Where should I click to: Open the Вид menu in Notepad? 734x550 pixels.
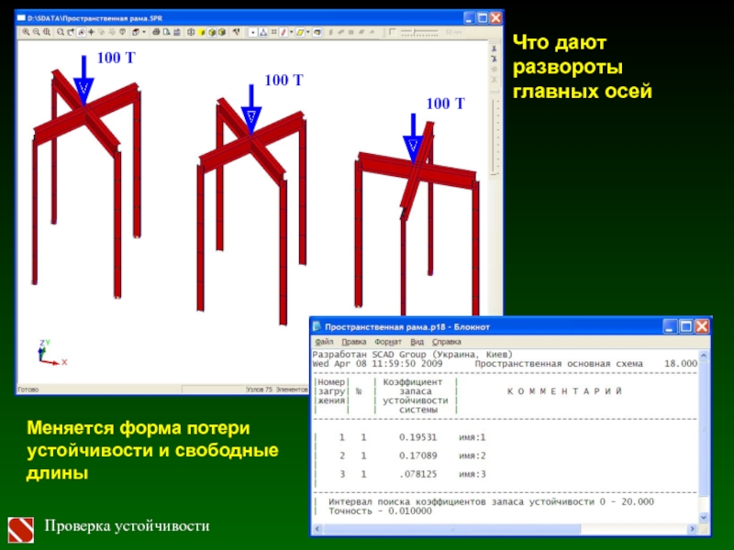pos(417,342)
